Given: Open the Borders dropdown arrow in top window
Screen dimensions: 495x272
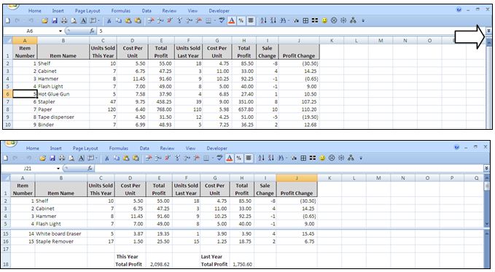Looking at the screenshot, I should pyautogui.click(x=214, y=21).
